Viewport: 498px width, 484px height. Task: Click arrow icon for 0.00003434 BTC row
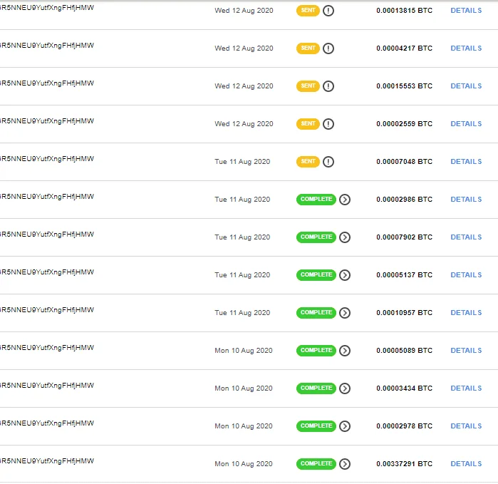click(345, 388)
